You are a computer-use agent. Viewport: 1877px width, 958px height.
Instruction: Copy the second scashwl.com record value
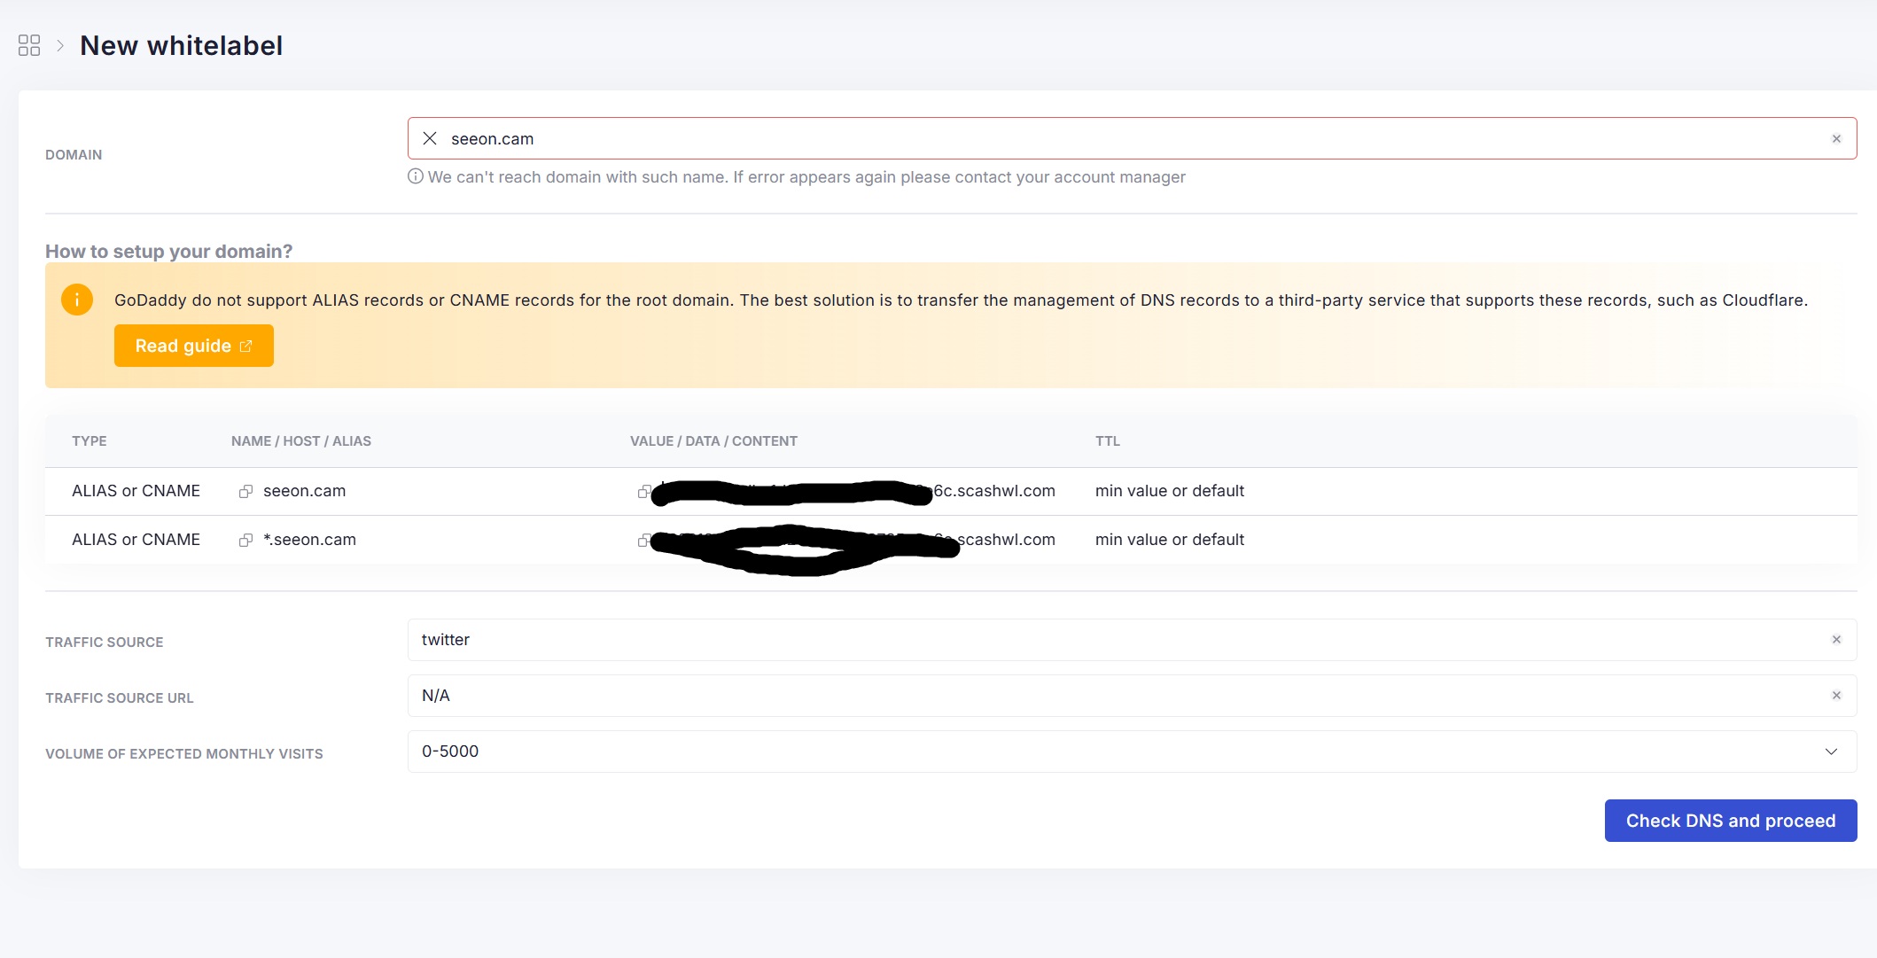[643, 540]
